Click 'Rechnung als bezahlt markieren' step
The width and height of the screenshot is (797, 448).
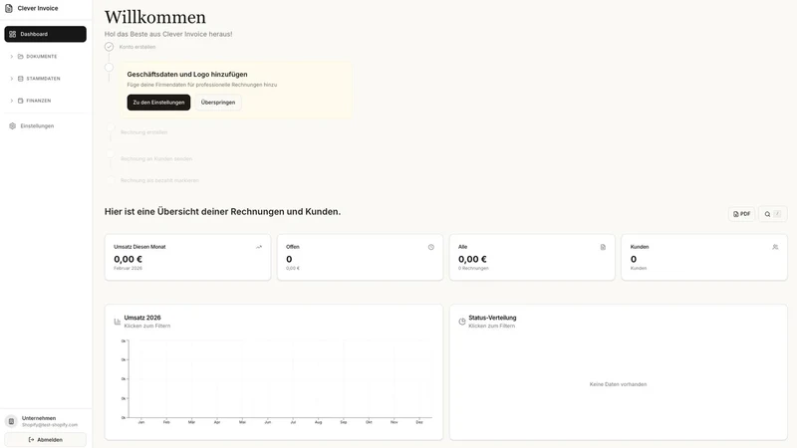point(159,180)
